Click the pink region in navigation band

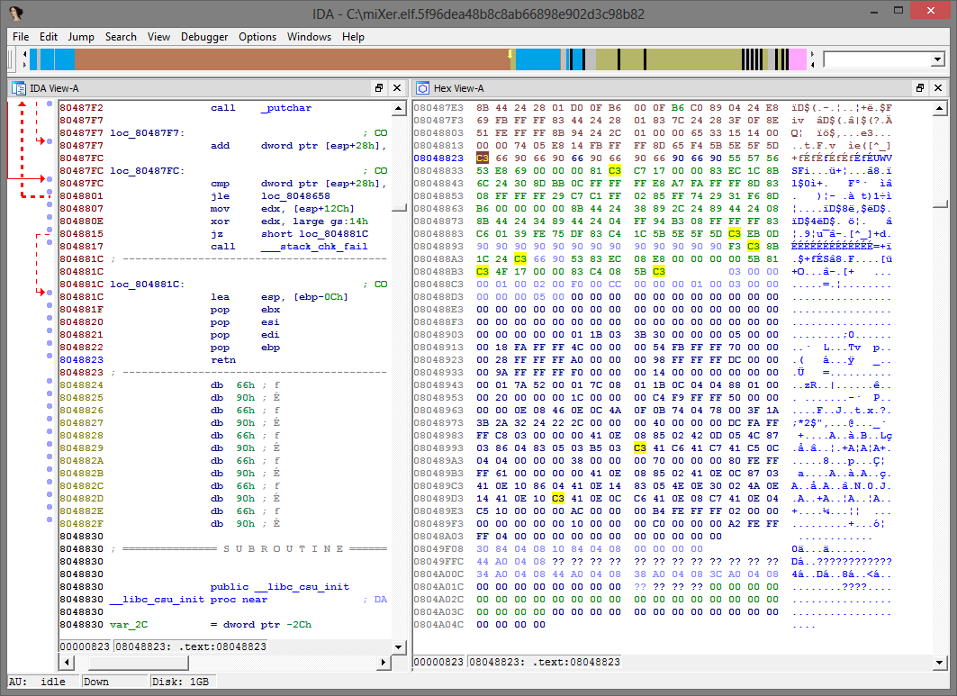(798, 59)
